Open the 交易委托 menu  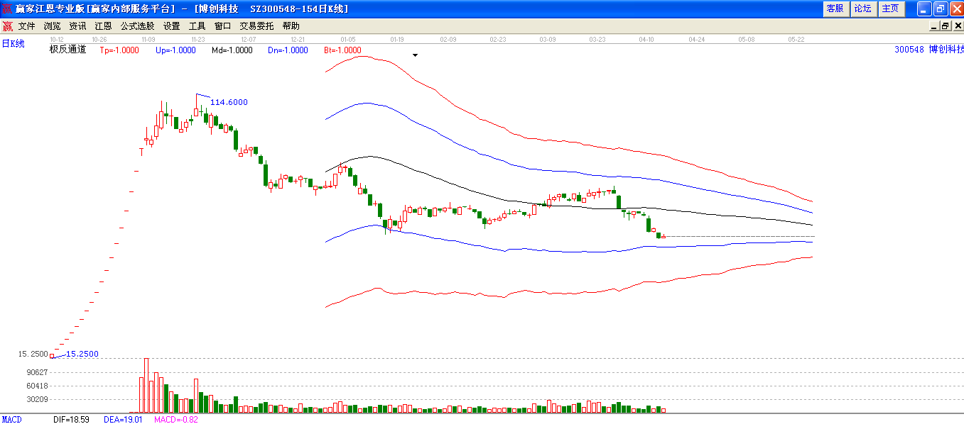click(256, 26)
